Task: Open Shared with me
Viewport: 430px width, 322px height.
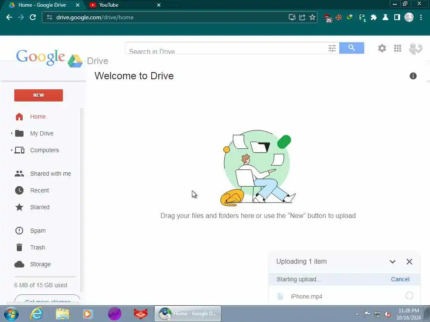Action: pos(50,174)
